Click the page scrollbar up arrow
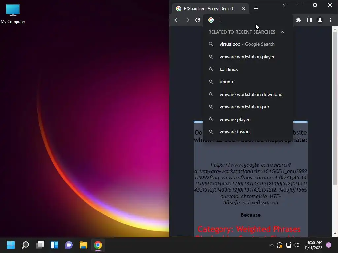Viewport: 338px width, 253px height. click(x=335, y=29)
